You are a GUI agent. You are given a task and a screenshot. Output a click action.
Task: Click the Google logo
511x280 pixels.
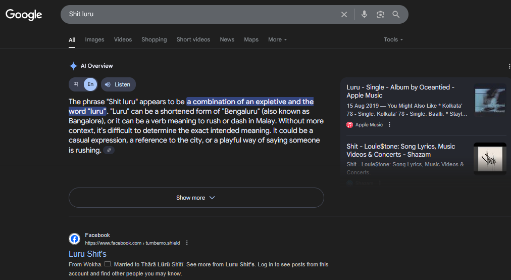tap(24, 14)
